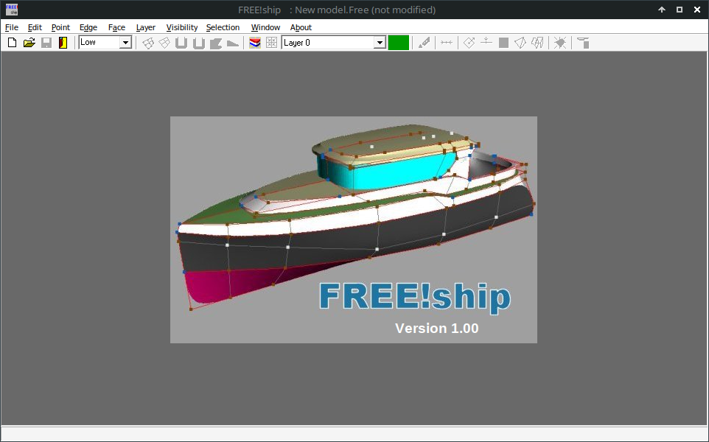The height and width of the screenshot is (442, 709).
Task: Open the Face menu
Action: tap(116, 27)
